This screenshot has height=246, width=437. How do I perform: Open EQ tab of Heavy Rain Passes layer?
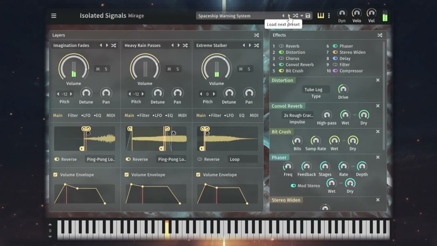(169, 115)
